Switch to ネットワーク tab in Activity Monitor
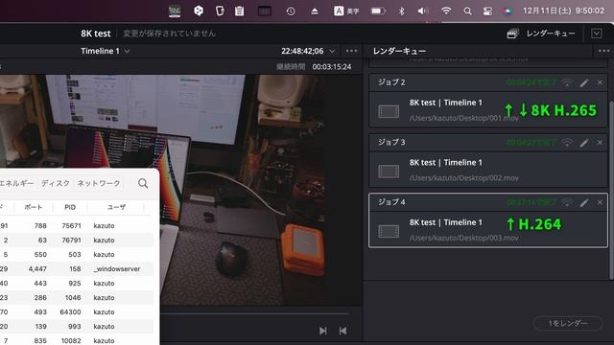614x345 pixels. [98, 183]
